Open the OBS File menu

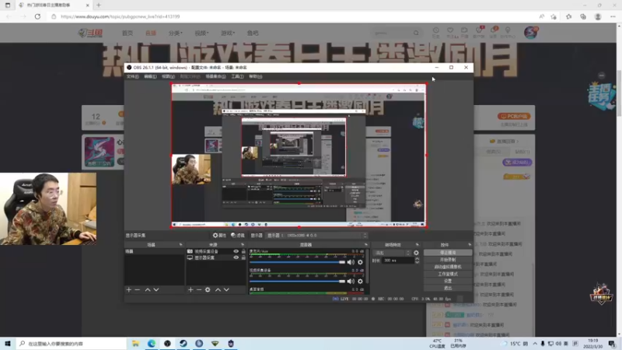pyautogui.click(x=132, y=76)
